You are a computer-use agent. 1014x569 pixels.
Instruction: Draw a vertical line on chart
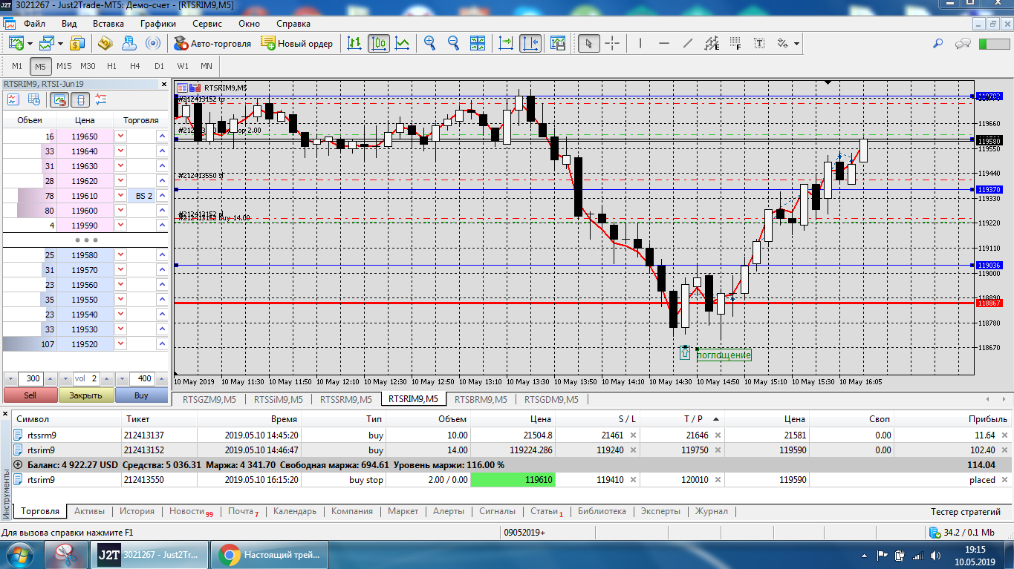tap(640, 43)
